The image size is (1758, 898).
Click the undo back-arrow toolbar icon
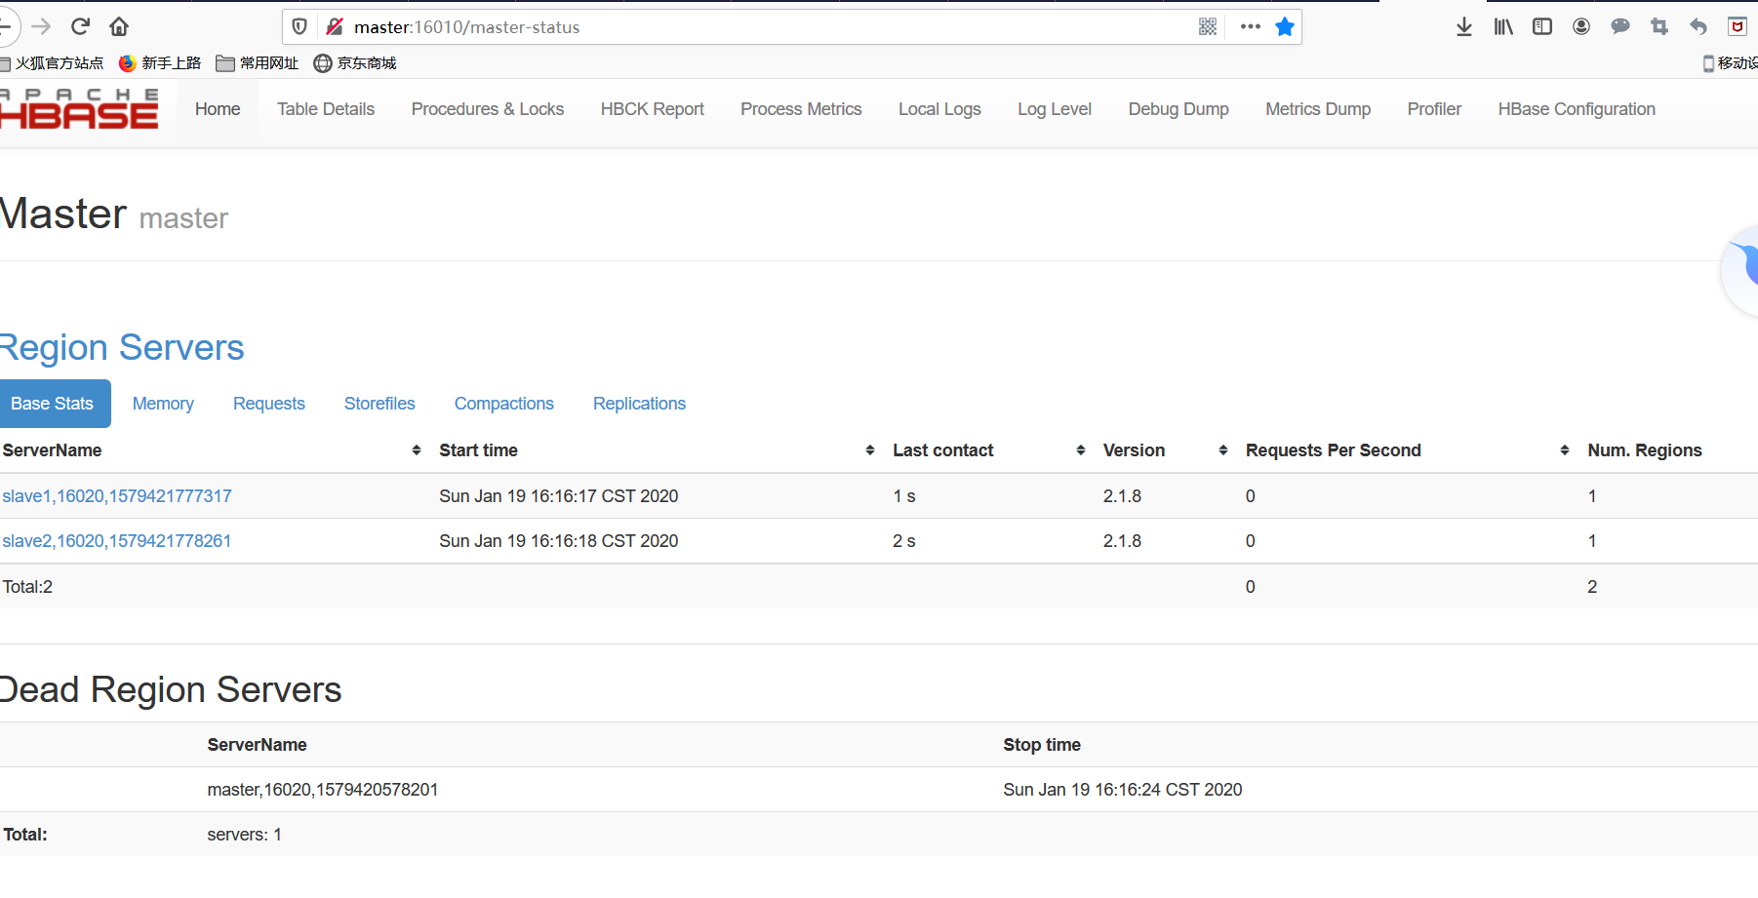(1698, 27)
